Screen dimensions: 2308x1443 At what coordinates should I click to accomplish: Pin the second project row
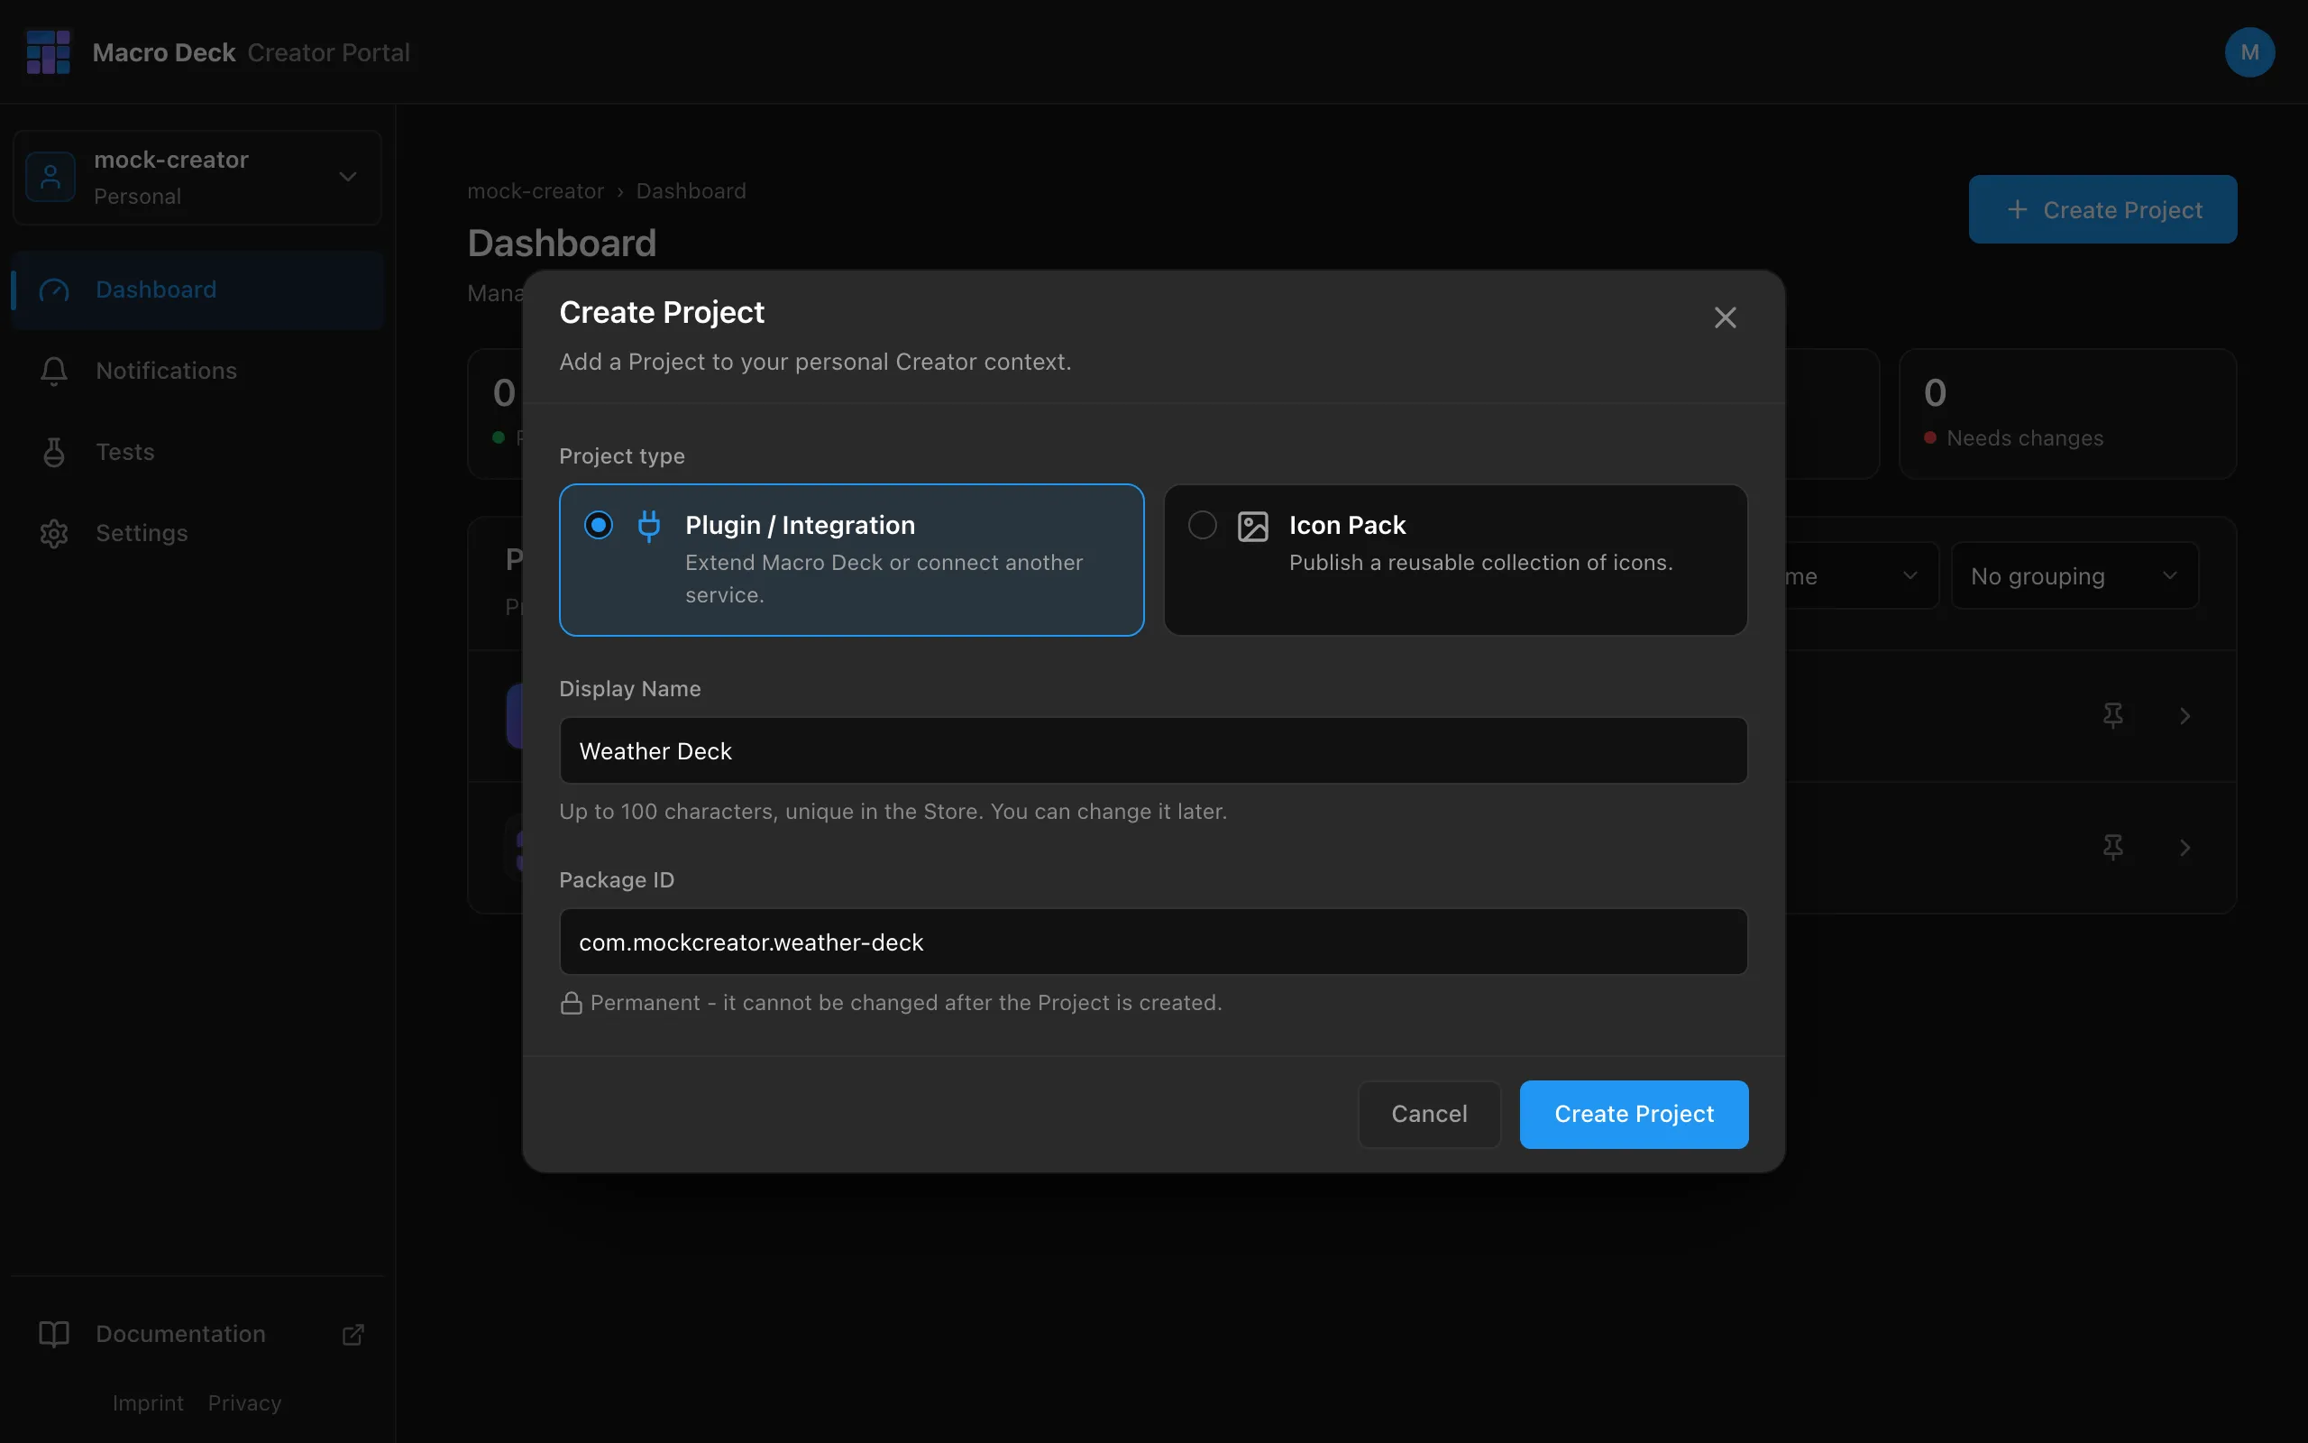point(2112,847)
